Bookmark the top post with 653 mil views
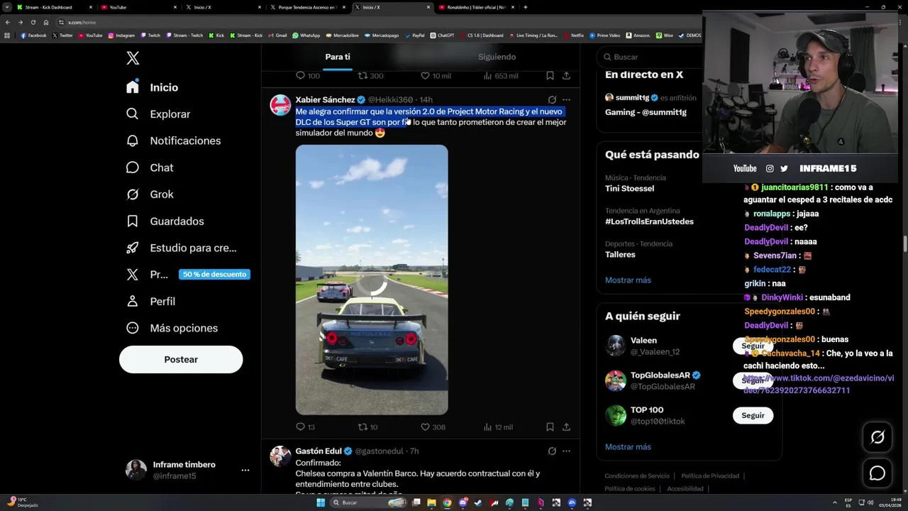 click(550, 75)
